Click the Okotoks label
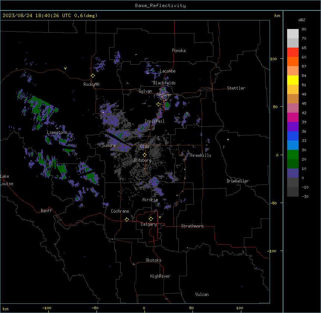The width and height of the screenshot is (321, 313). [x=153, y=260]
